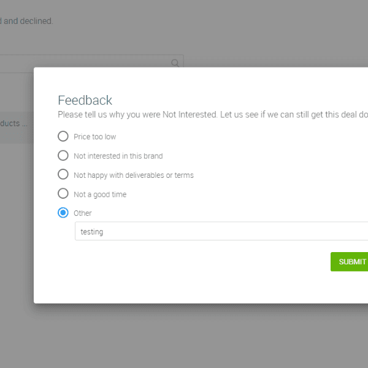Click the dimmed overlay below the dialog
Screen dimensions: 368x368
pyautogui.click(x=184, y=336)
